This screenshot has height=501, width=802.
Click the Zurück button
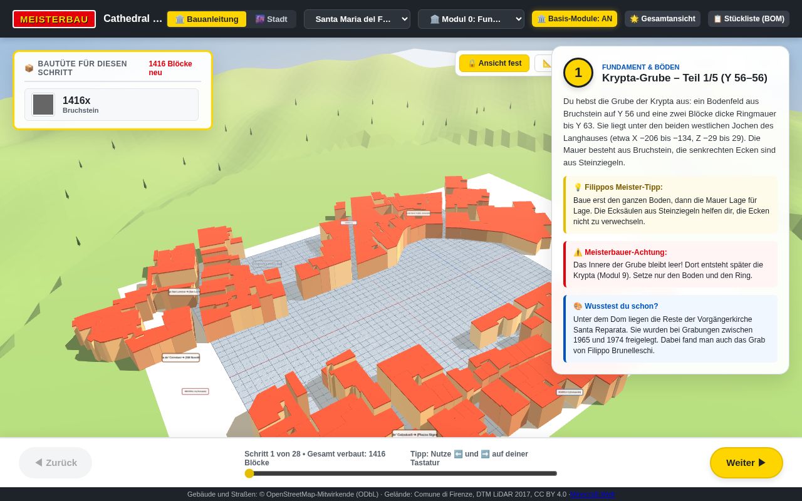pyautogui.click(x=55, y=463)
